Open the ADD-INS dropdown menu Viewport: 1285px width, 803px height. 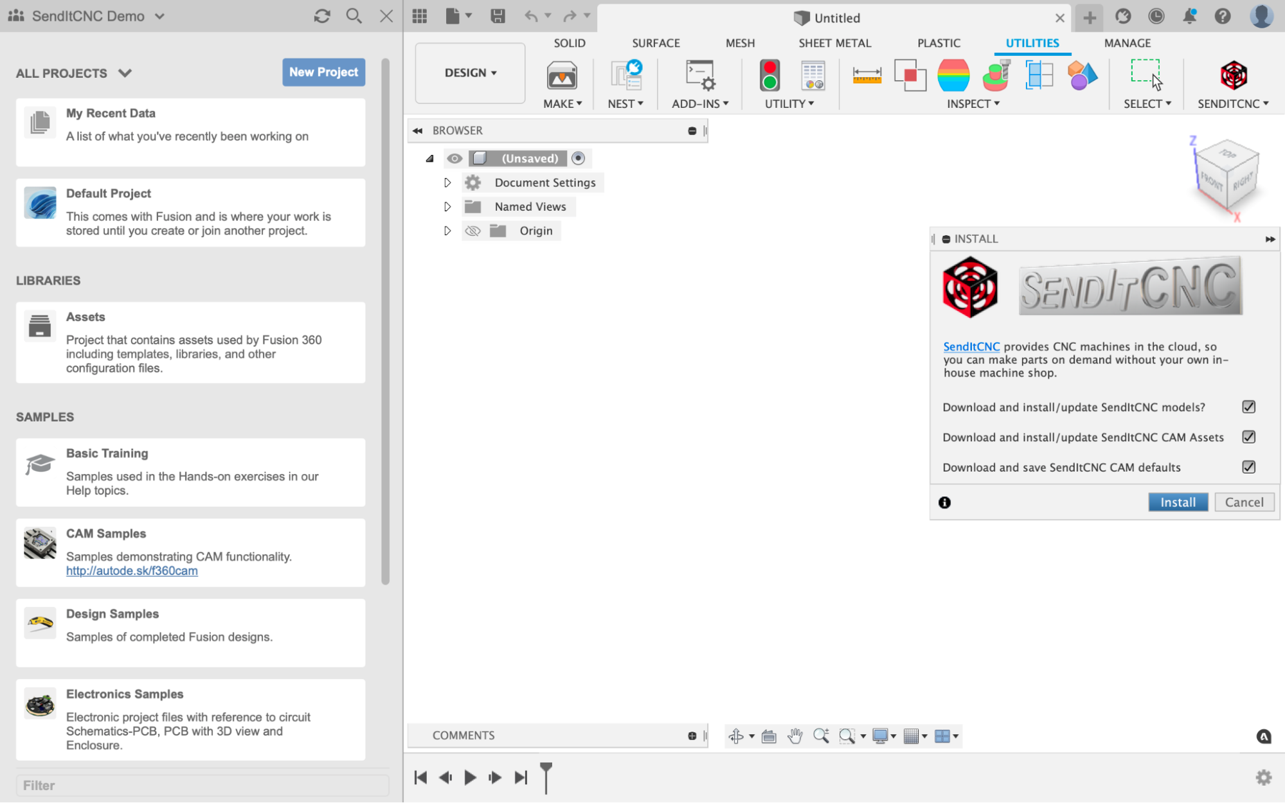click(700, 103)
